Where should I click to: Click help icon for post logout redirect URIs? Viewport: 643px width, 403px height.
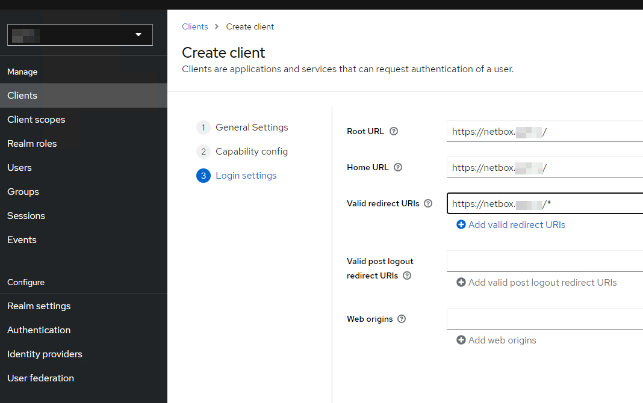[407, 275]
